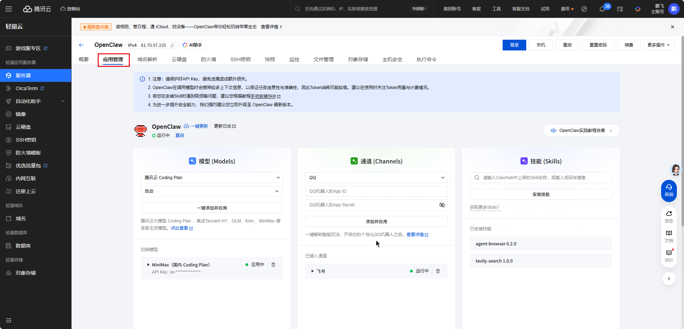
Task: Open the QQ channel type dropdown
Action: [376, 178]
